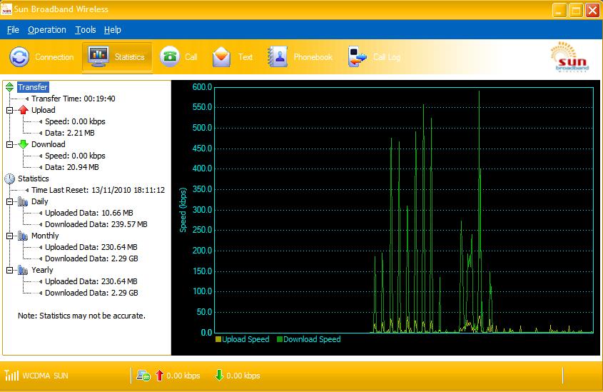Image resolution: width=603 pixels, height=392 pixels.
Task: Click the Statistics monitor icon
Action: [x=98, y=56]
